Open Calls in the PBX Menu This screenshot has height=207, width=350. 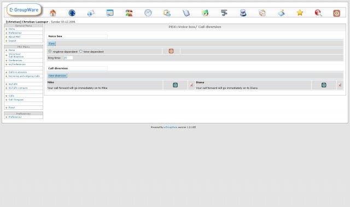[11, 96]
